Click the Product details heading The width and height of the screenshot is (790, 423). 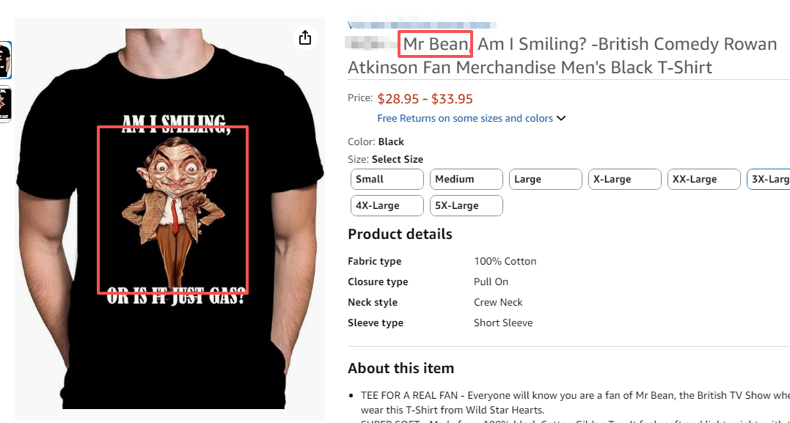click(x=400, y=235)
